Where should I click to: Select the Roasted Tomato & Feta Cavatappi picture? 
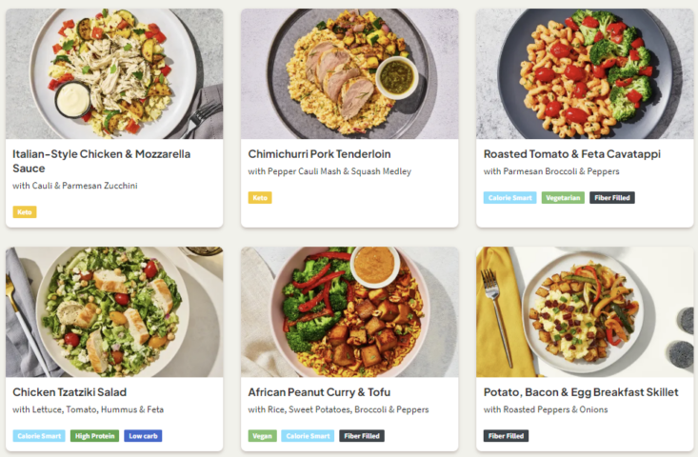pyautogui.click(x=585, y=74)
